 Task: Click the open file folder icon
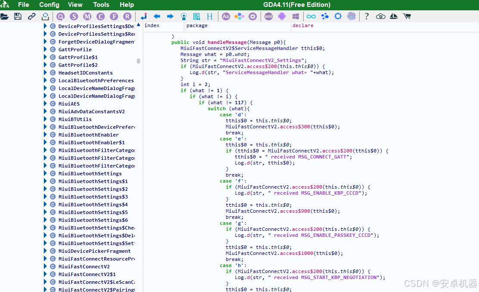coord(5,16)
